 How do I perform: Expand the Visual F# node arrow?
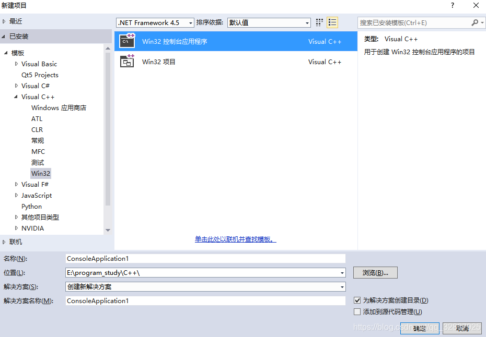click(x=16, y=184)
